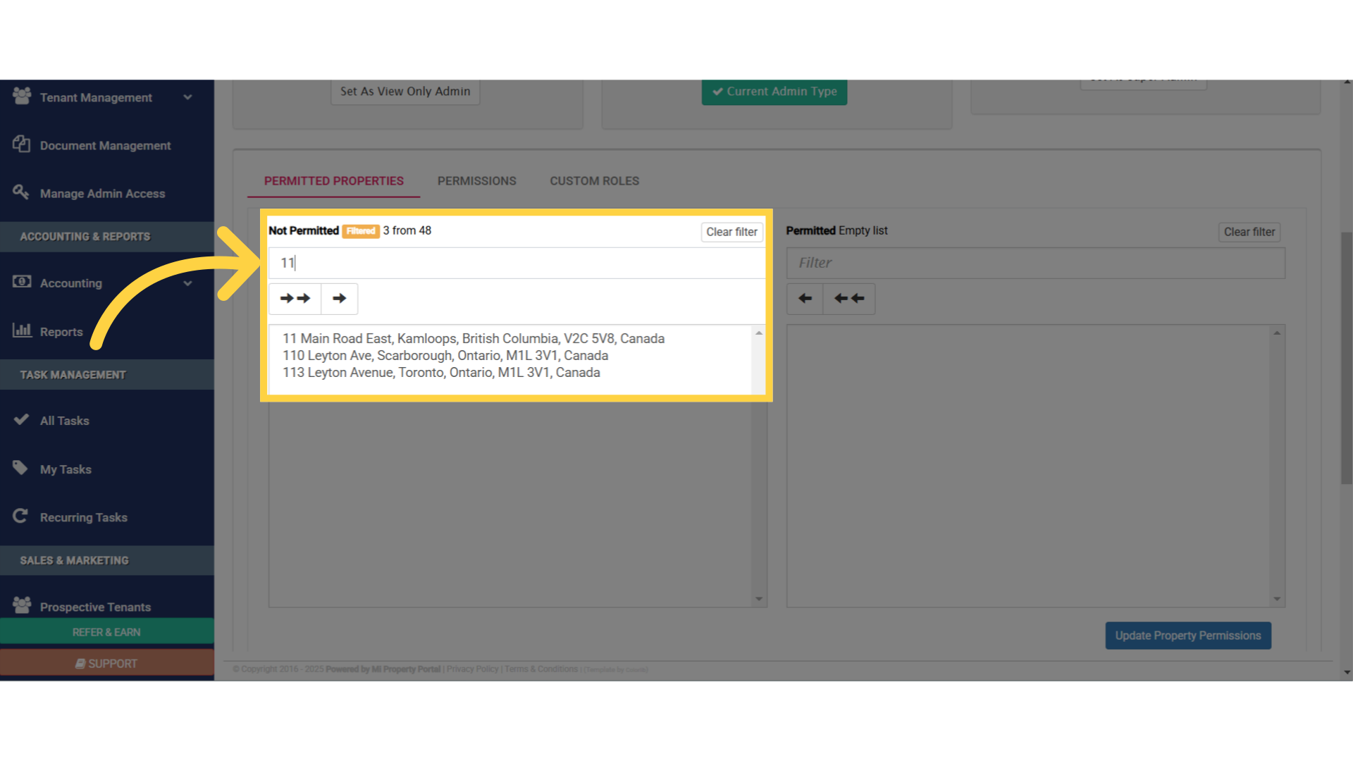The image size is (1353, 761).
Task: Click the All Tasks checkmark icon
Action: pyautogui.click(x=21, y=419)
